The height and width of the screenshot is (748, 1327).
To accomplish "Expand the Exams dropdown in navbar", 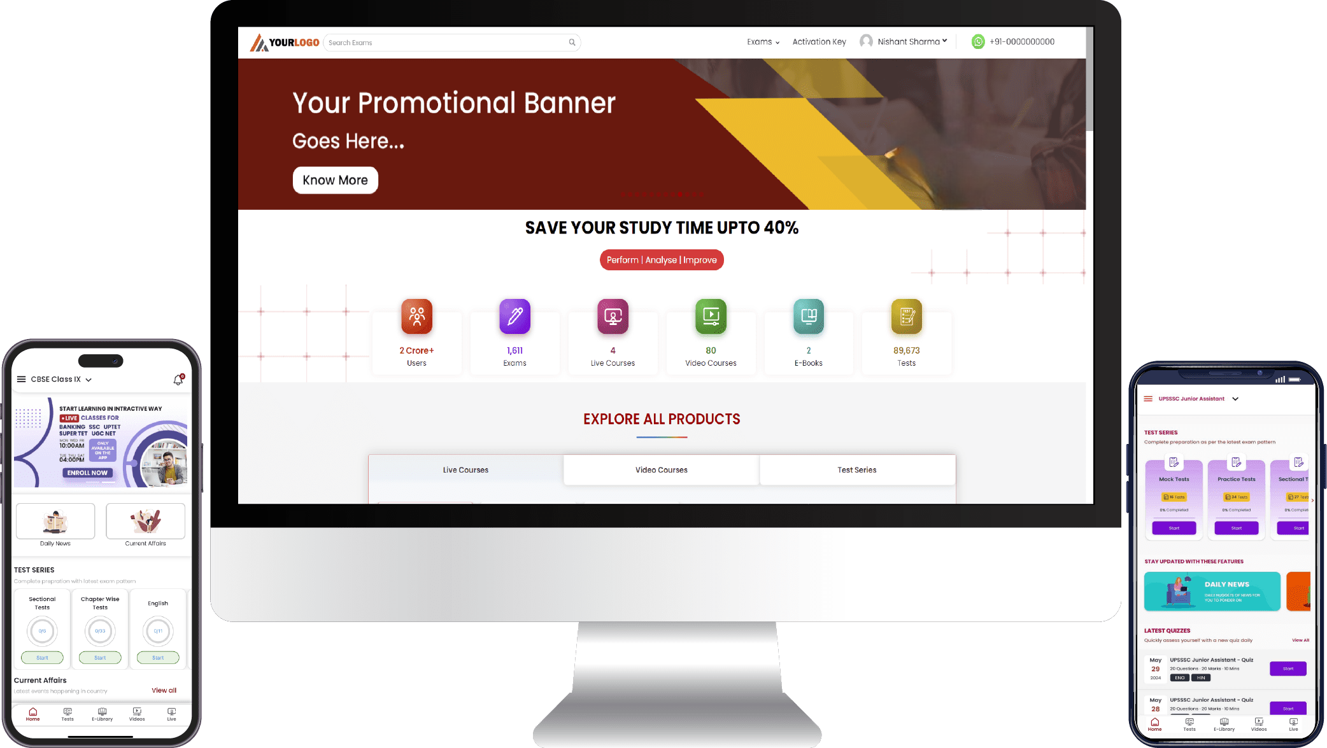I will [763, 41].
